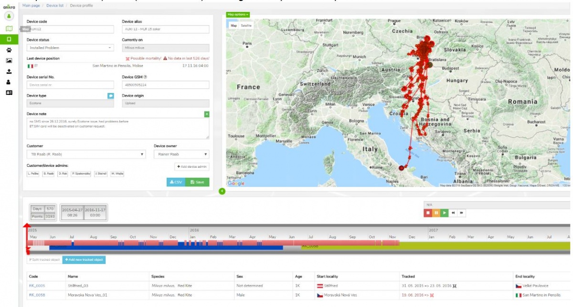
Task: Expand the Customer dropdown
Action: [x=86, y=154]
